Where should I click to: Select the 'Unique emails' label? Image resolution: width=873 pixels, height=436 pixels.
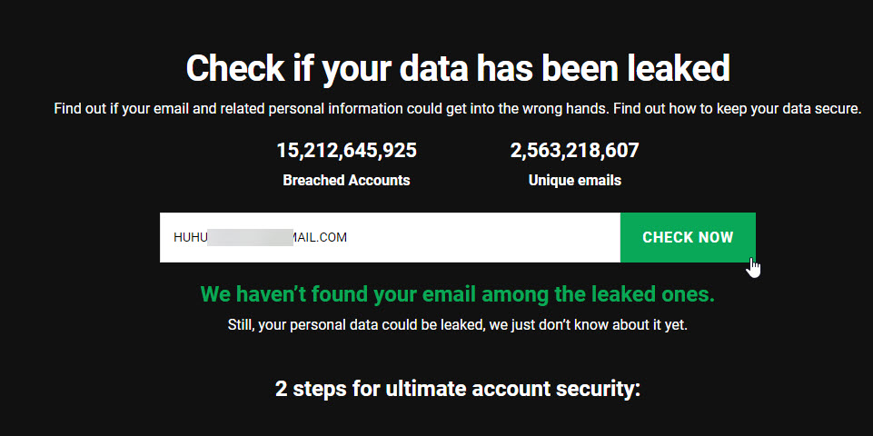point(574,180)
